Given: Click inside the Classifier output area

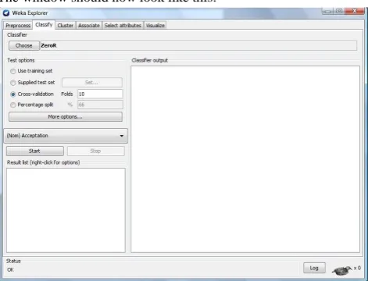Looking at the screenshot, I should [x=245, y=159].
